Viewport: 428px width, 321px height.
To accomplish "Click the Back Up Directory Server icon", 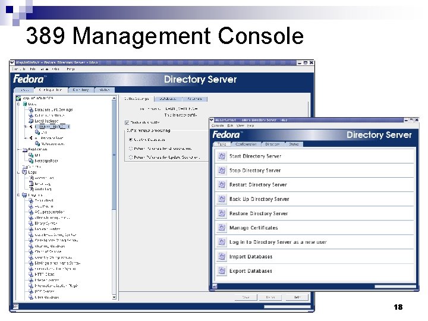I will tap(222, 199).
